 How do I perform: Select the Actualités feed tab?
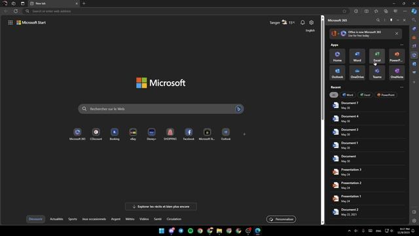pos(56,219)
